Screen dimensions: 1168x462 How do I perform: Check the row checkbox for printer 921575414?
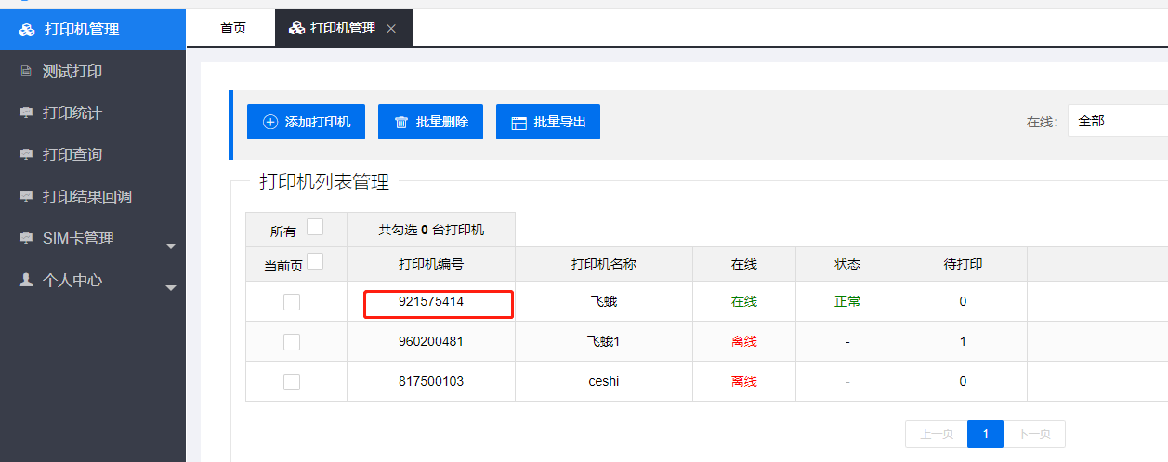tap(292, 301)
